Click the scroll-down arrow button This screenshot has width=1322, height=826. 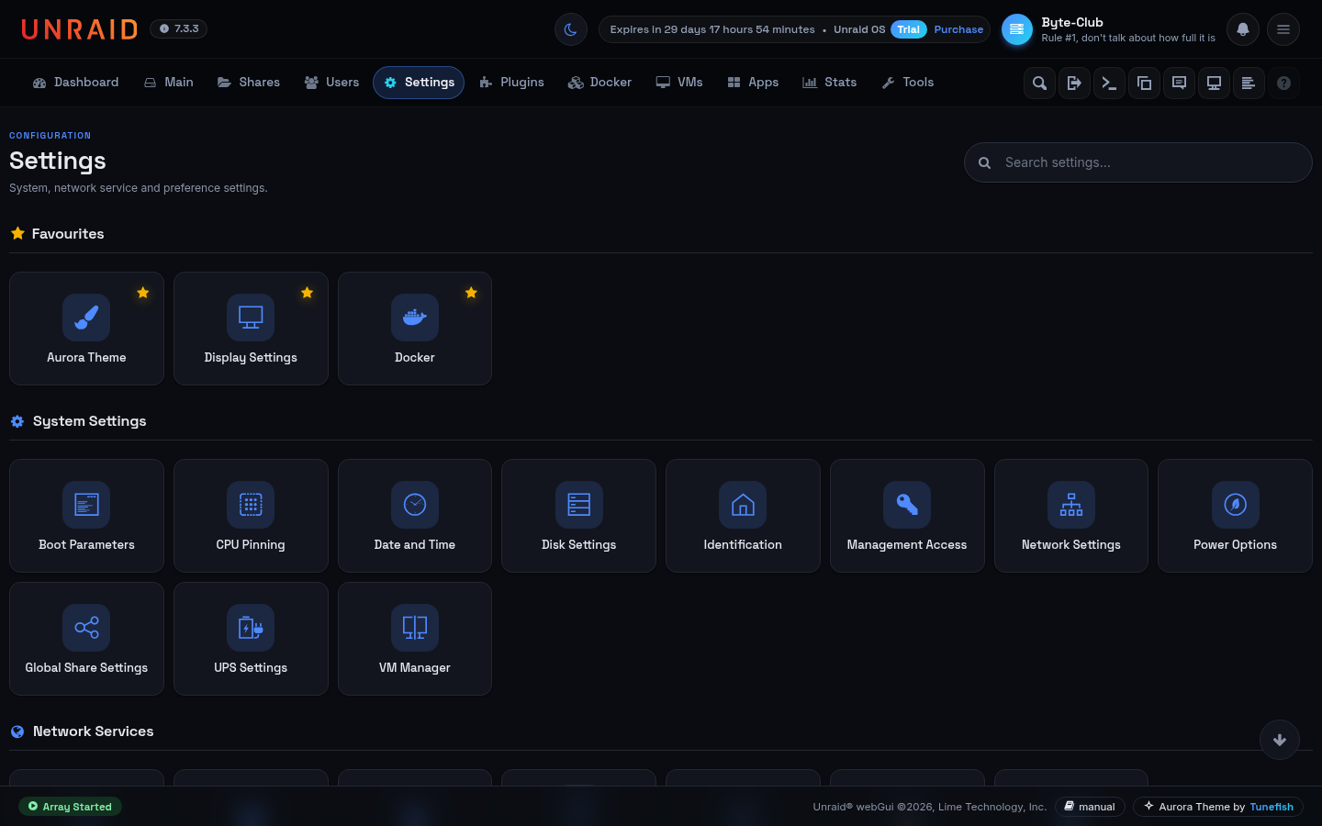[x=1280, y=740]
